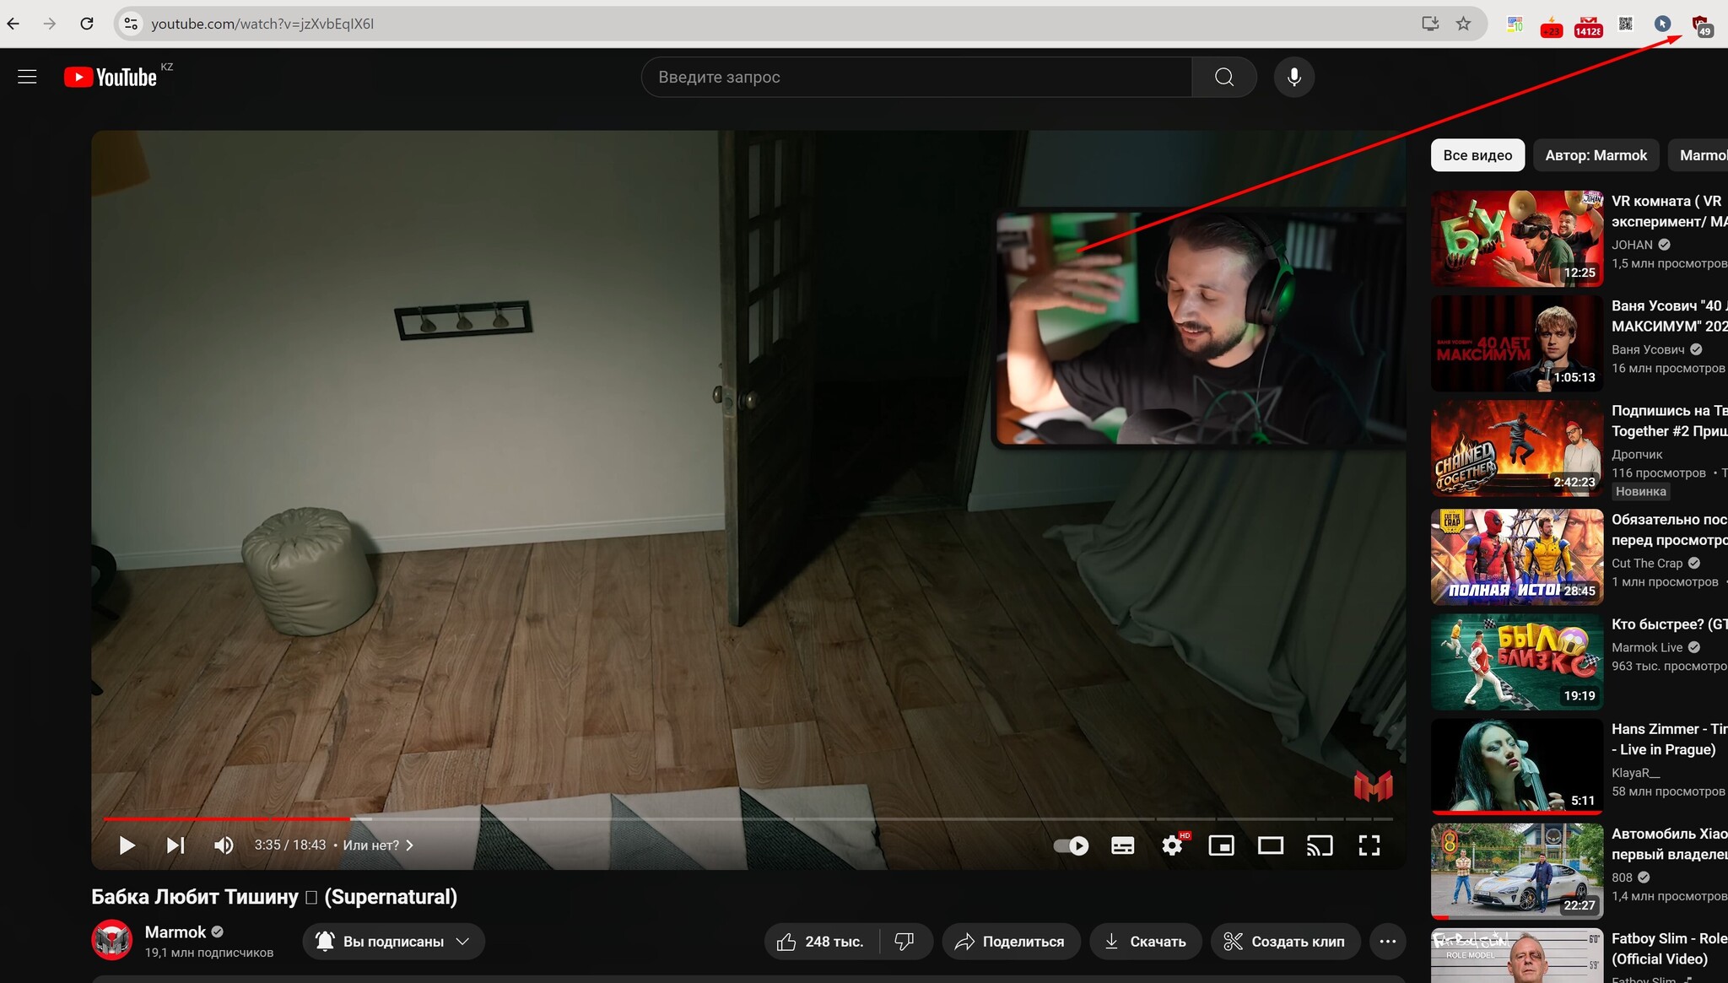Viewport: 1728px width, 983px height.
Task: Toggle theater mode view
Action: (x=1270, y=845)
